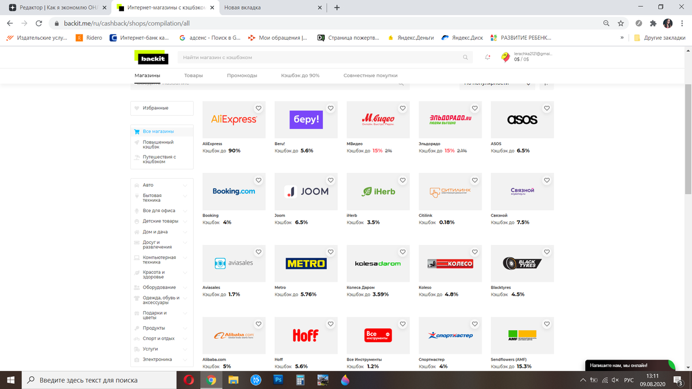The image size is (692, 389).
Task: Select the Кэшбэк до 90% tab
Action: tap(300, 75)
